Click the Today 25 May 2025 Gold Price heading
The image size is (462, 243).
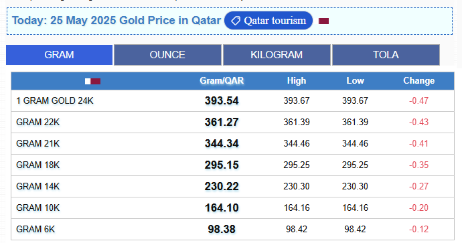117,20
